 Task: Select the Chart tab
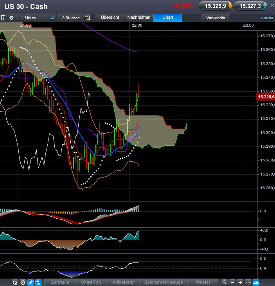point(168,18)
